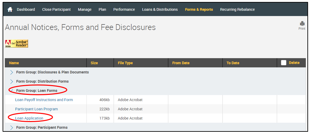Open the Performance menu
The height and width of the screenshot is (135, 311).
[x=124, y=9]
